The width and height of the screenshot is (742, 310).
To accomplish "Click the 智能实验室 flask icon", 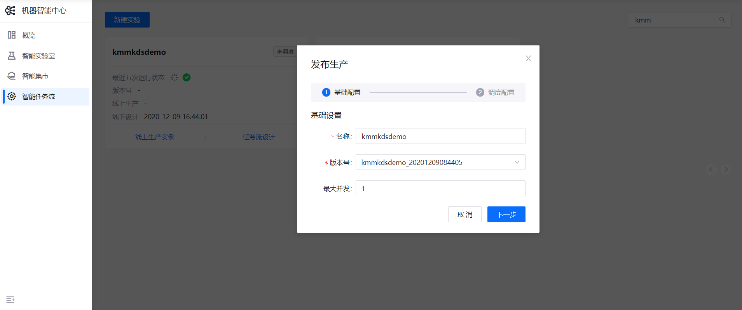I will coord(12,56).
